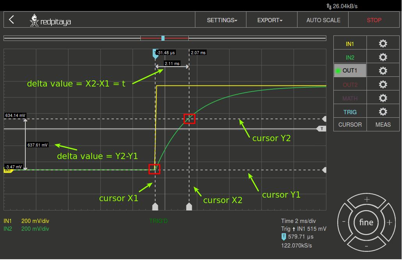Open the Red Pitaya logo home

50,20
